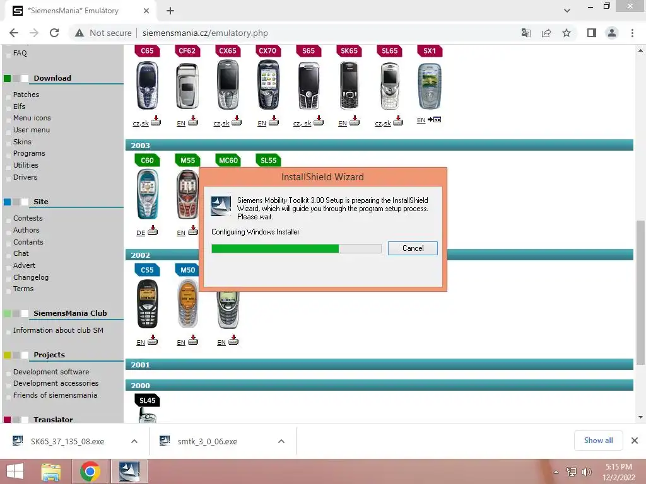Click the SK65_37_135_08.exe download item
Viewport: 646px width, 484px height.
pos(68,441)
